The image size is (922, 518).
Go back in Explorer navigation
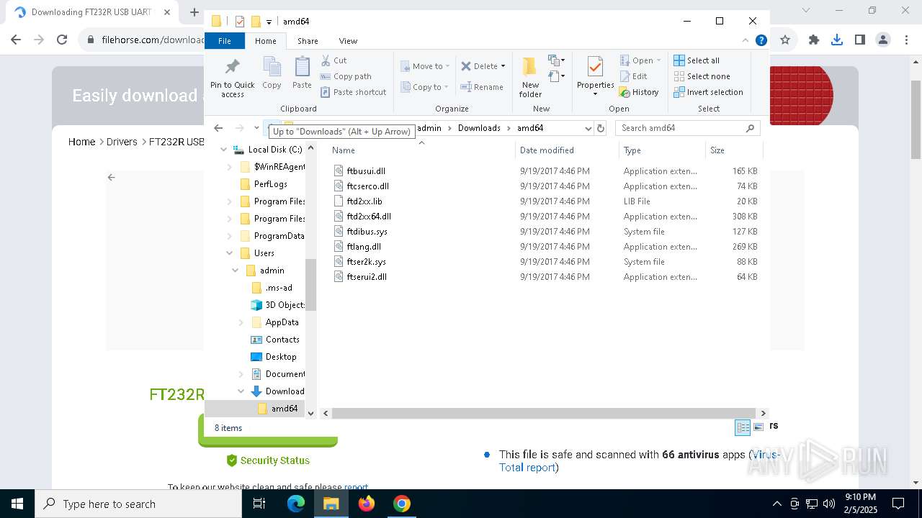(x=218, y=128)
